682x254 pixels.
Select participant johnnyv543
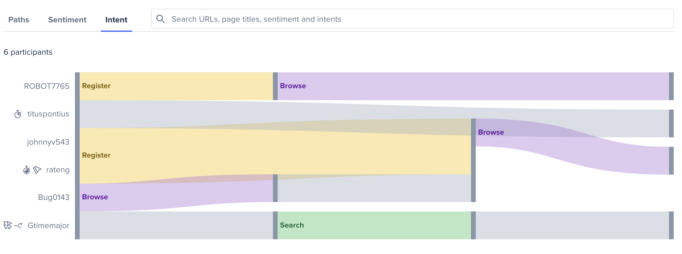tap(48, 142)
